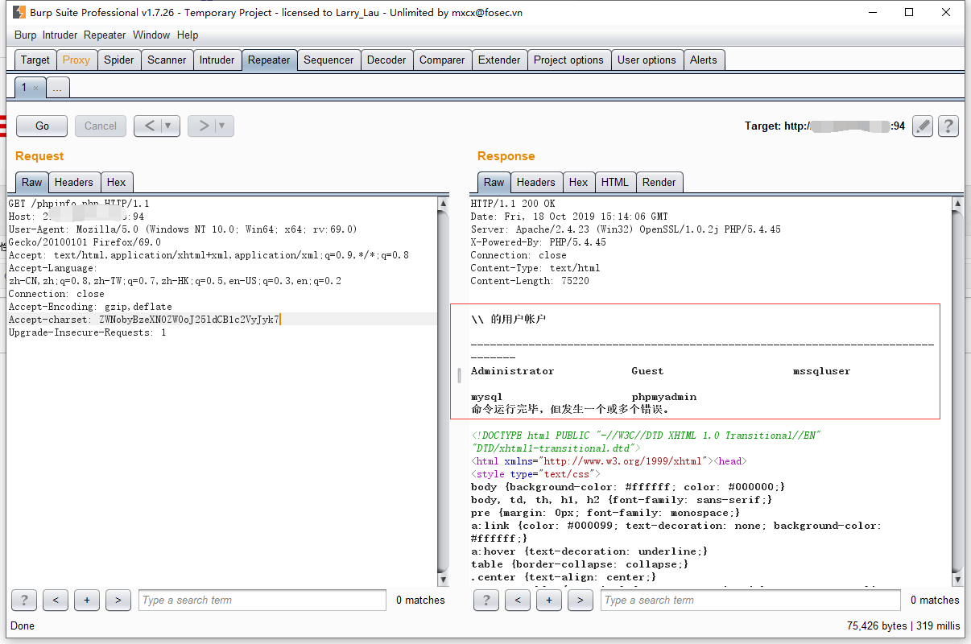Open the Burp menu
The image size is (971, 644).
(25, 35)
